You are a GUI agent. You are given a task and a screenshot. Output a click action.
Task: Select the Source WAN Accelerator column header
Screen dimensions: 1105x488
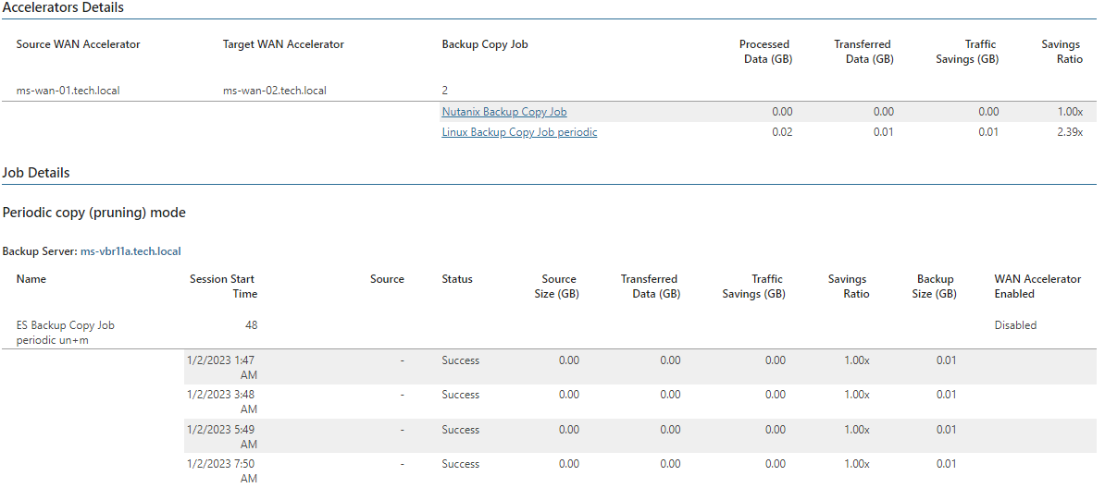coord(79,44)
